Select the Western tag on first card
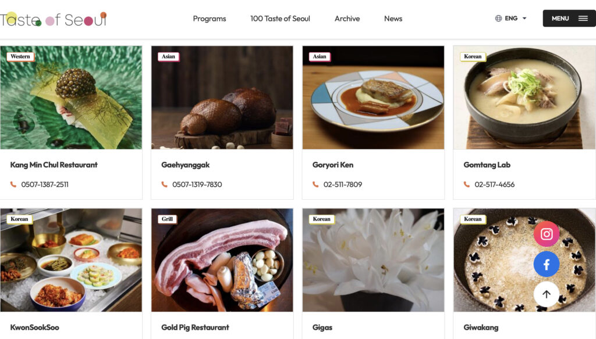This screenshot has width=596, height=339. (20, 56)
